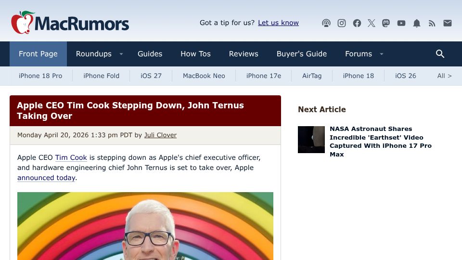Select the Front Page tab
Screen dimensions: 462x260
[38, 54]
